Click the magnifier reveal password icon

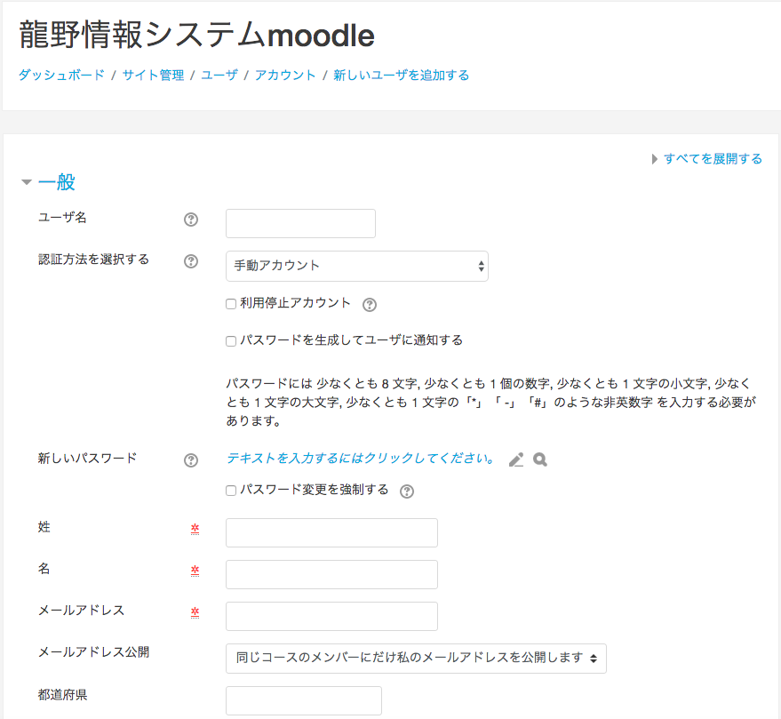click(x=540, y=460)
